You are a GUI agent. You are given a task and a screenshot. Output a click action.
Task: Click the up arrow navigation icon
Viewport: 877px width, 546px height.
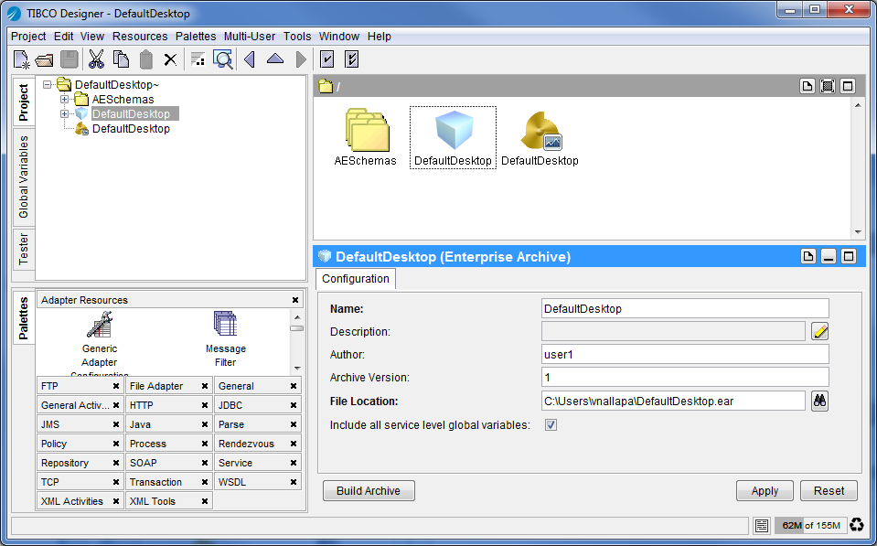[275, 59]
